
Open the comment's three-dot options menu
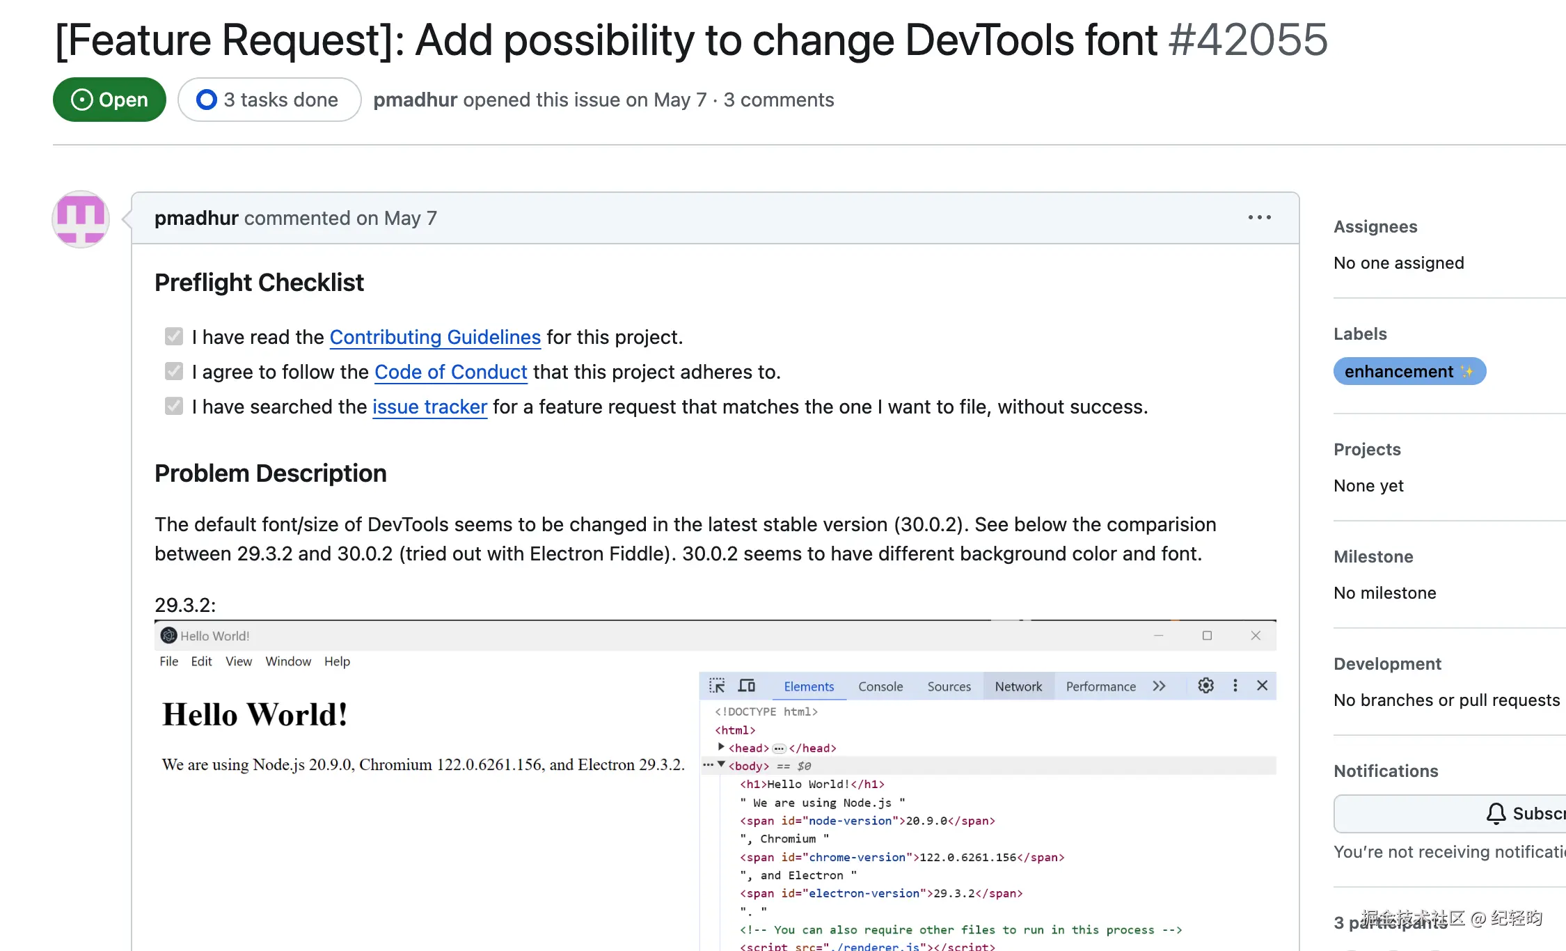(1259, 218)
